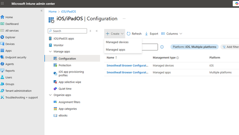The image size is (239, 135).
Task: Refresh the configuration list
Action: click(x=134, y=34)
